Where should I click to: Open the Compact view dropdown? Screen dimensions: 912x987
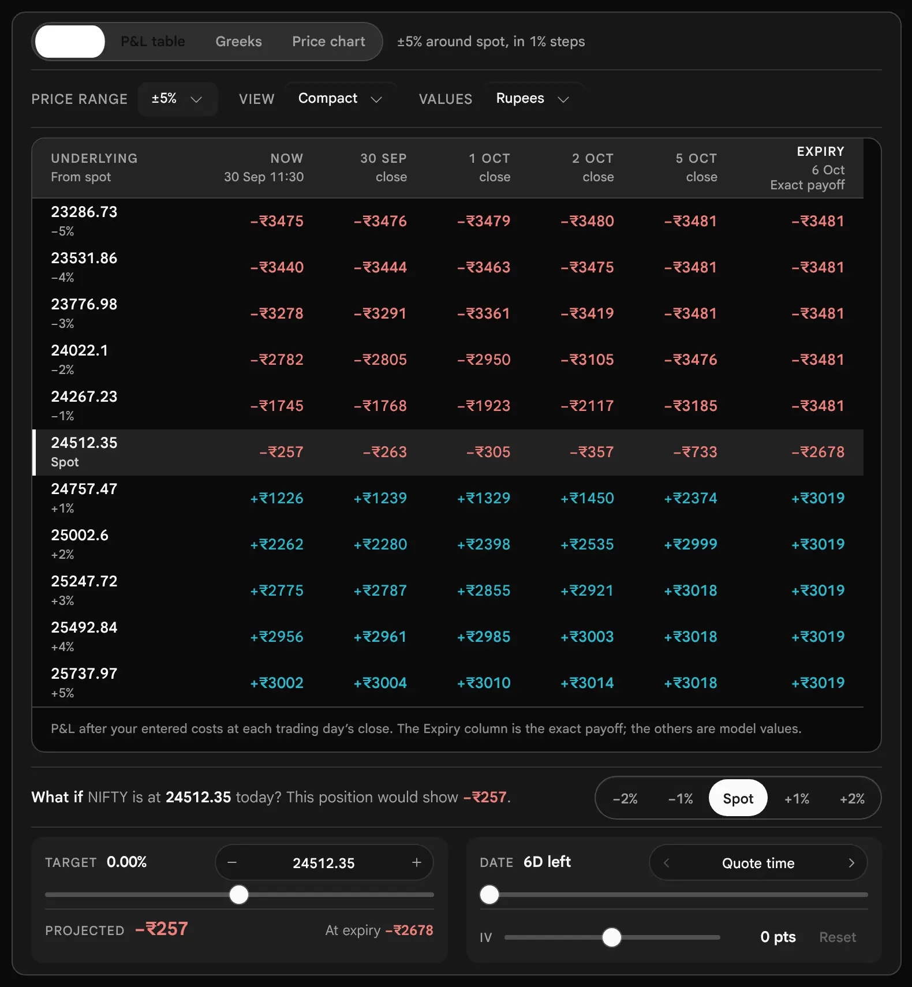click(341, 99)
